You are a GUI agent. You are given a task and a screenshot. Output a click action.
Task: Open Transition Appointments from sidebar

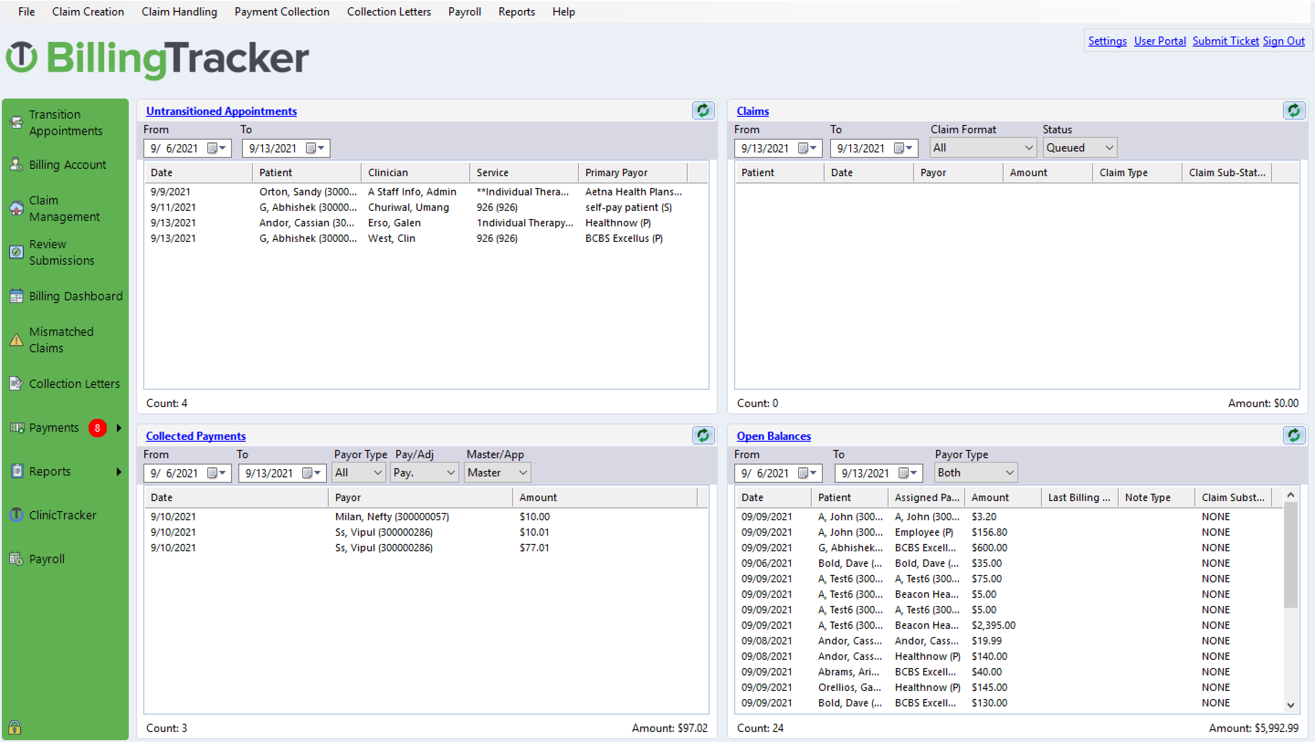(x=65, y=122)
